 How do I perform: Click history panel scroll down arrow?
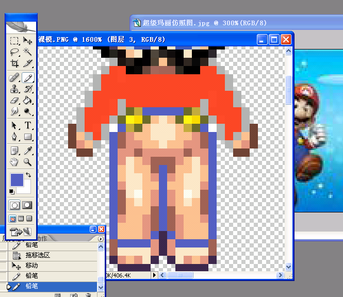pos(101,287)
